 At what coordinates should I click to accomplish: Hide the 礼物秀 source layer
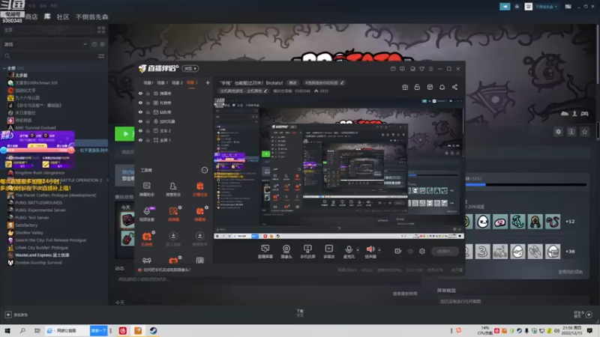(x=140, y=103)
